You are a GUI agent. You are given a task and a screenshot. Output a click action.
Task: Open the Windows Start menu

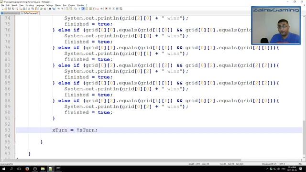pyautogui.click(x=4, y=169)
